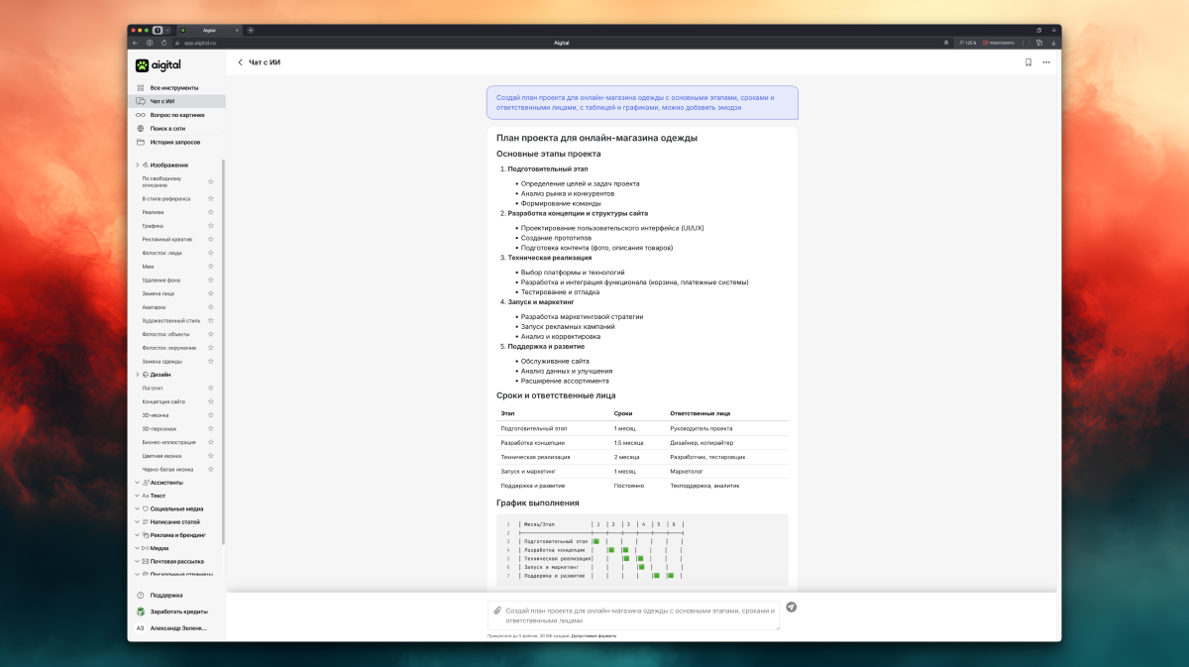Send the message with arrow button
Screen dimensions: 1189x667
(x=791, y=607)
